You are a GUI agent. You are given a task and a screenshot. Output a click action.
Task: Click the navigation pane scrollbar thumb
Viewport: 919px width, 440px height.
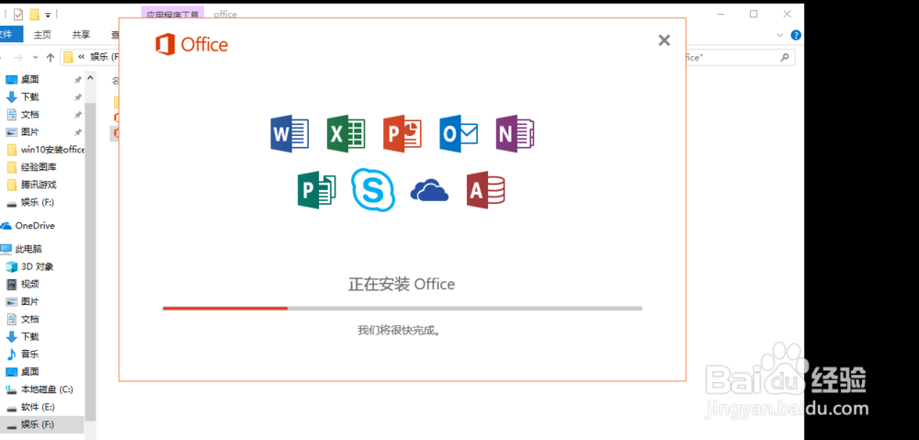coord(90,261)
